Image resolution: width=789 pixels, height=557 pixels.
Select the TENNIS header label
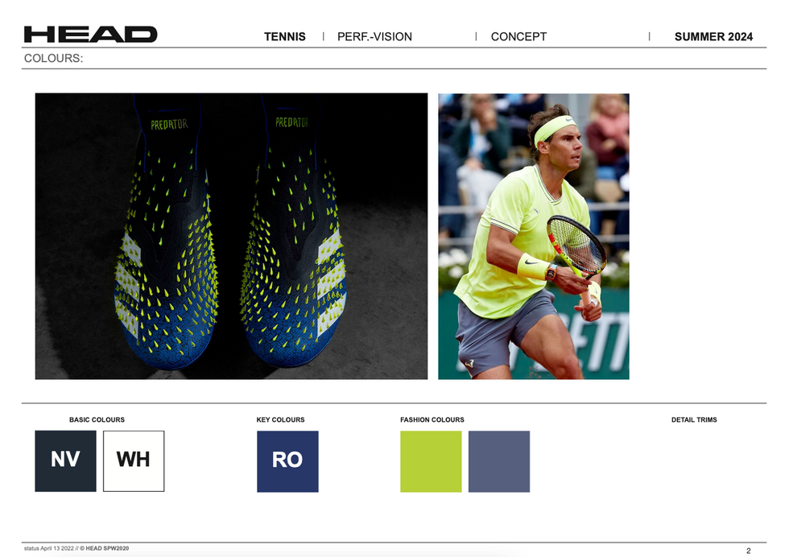[x=285, y=37]
